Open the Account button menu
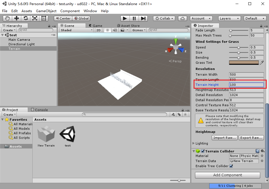Screen dimensions: 269x189 201,18
